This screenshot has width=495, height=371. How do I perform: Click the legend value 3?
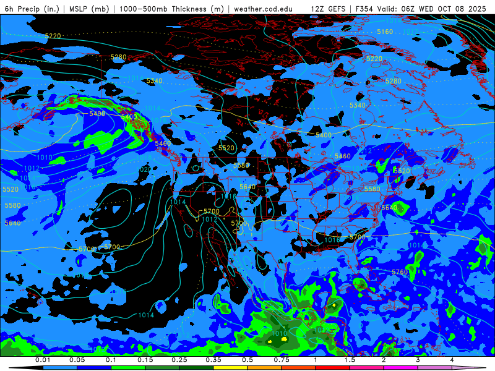point(418,360)
